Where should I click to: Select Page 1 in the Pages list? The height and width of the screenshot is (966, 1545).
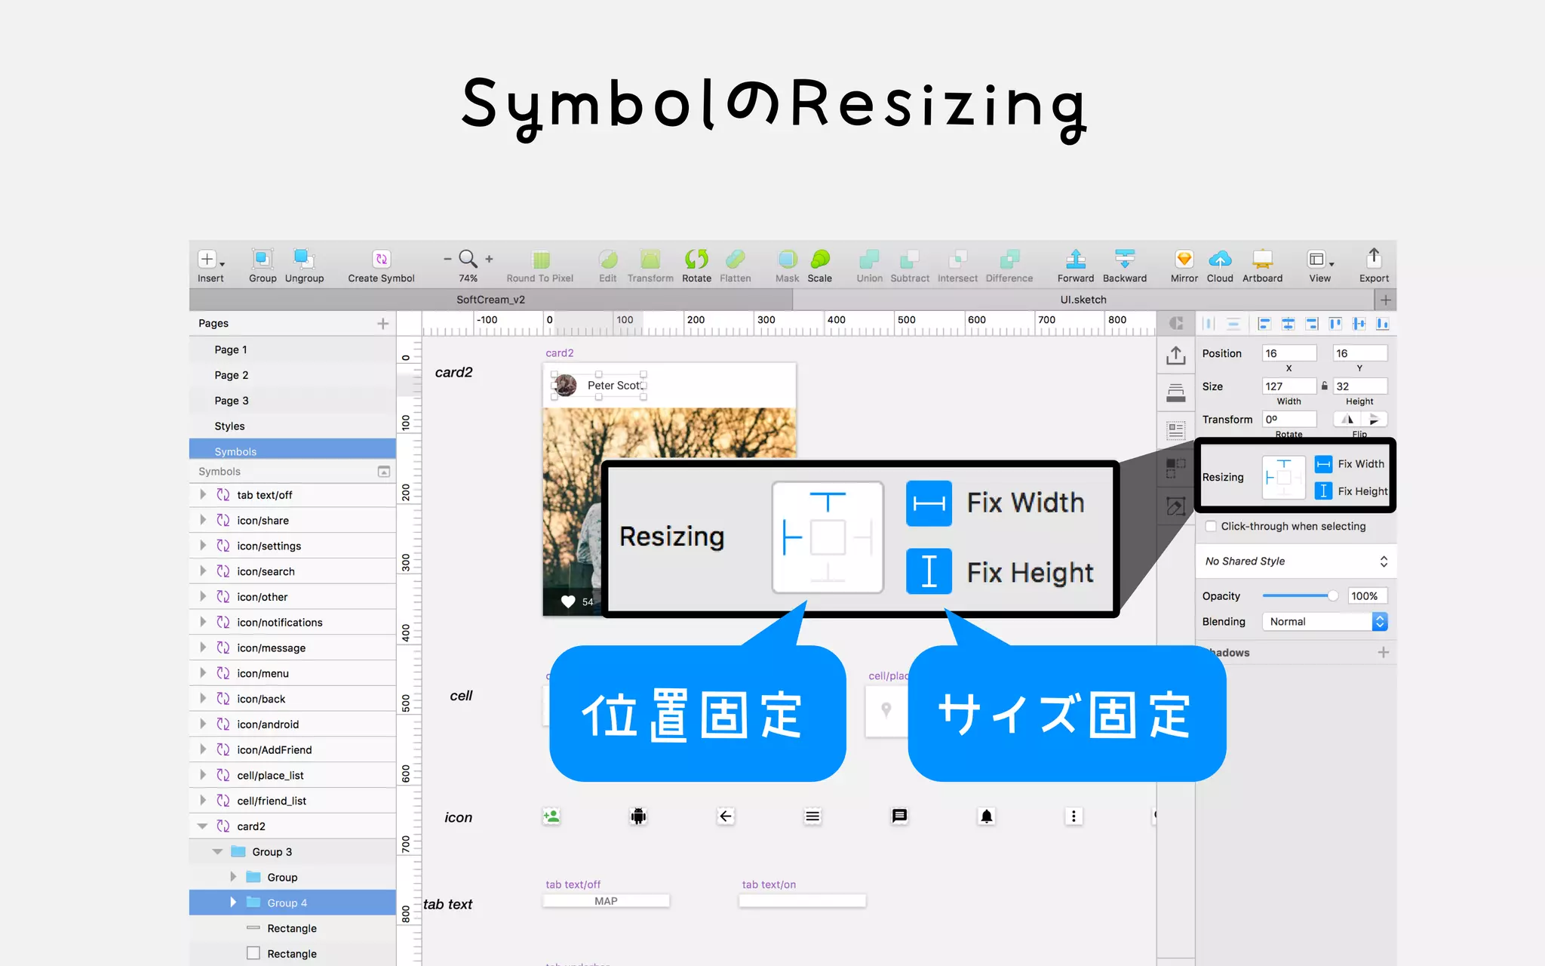click(x=293, y=349)
